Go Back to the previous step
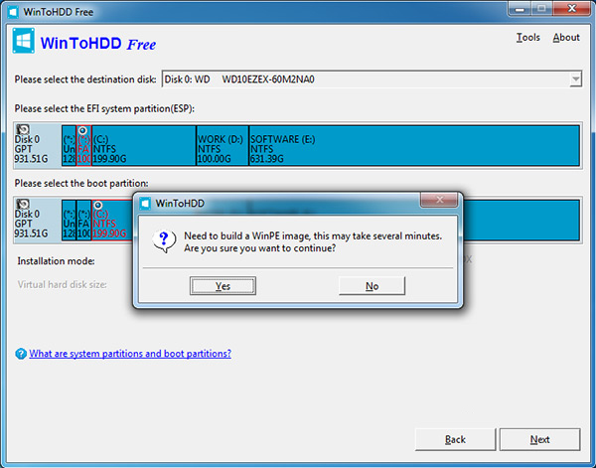This screenshot has height=468, width=596. pyautogui.click(x=455, y=439)
